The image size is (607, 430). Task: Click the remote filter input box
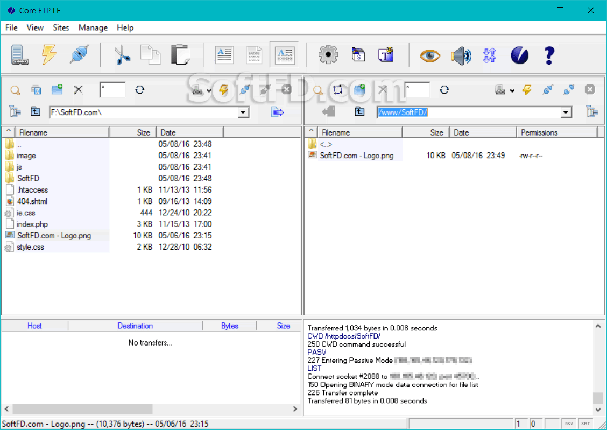click(418, 90)
